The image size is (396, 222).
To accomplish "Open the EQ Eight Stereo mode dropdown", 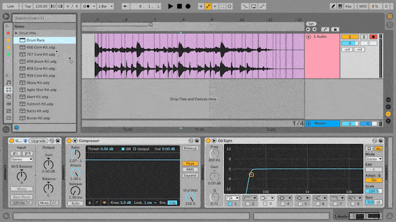I will 373,159.
